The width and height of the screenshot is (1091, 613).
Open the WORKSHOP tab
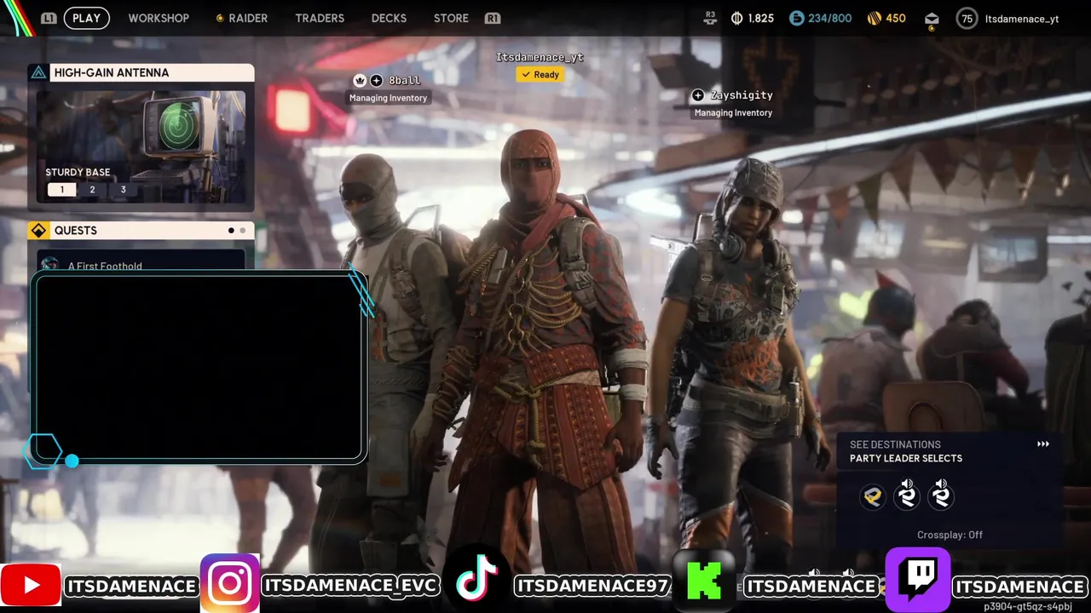click(x=159, y=18)
